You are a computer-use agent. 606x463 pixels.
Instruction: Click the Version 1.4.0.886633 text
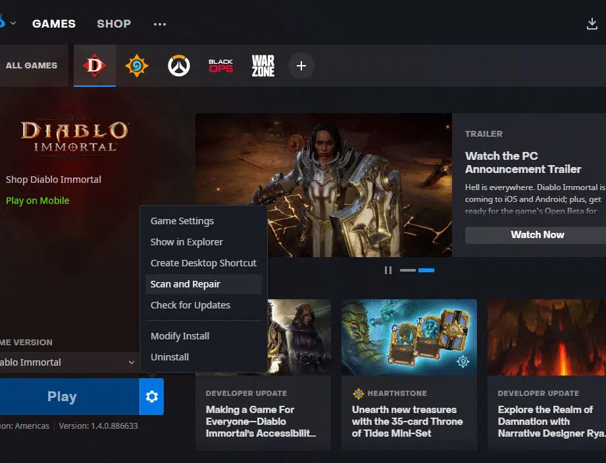coord(98,426)
